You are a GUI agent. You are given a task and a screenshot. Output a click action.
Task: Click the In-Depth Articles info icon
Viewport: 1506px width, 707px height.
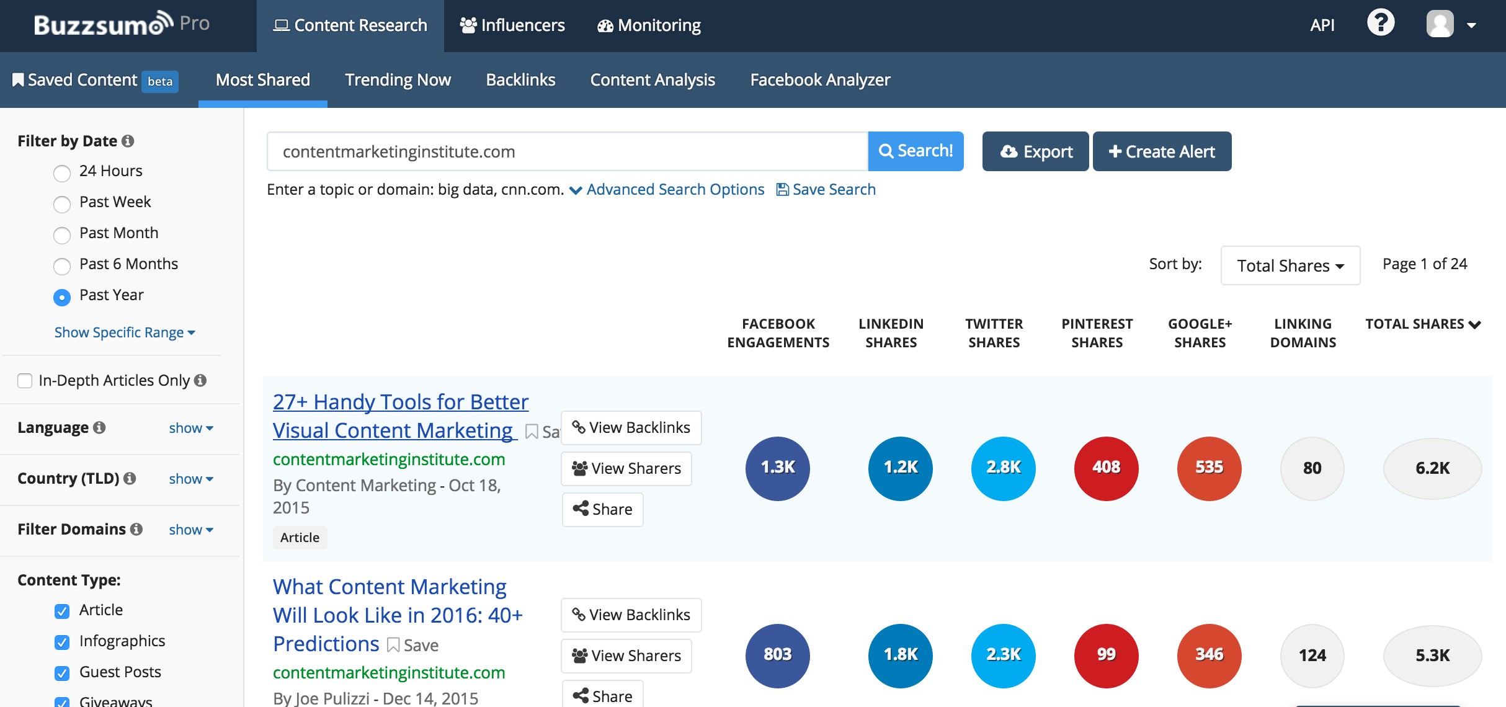tap(200, 380)
